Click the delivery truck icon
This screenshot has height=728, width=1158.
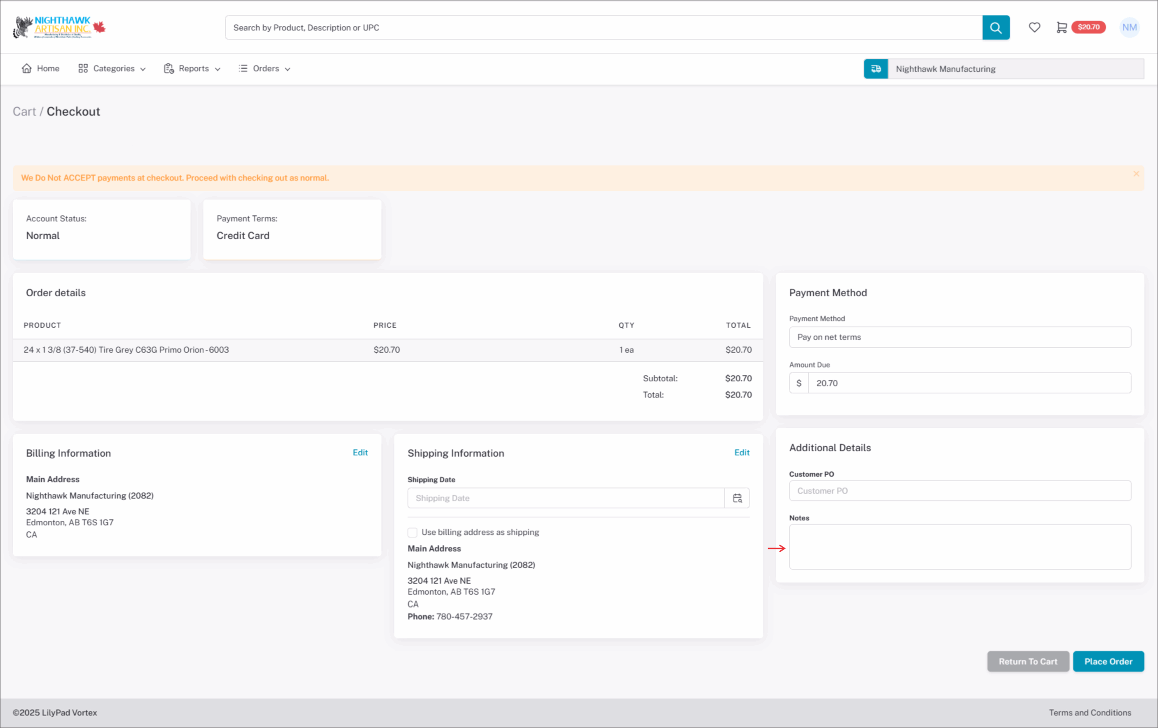tap(876, 69)
